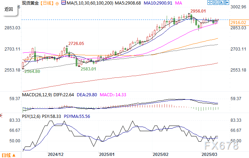Select the 日线 tab at bottom left
Screen dimensions: 249x158
tap(7, 155)
